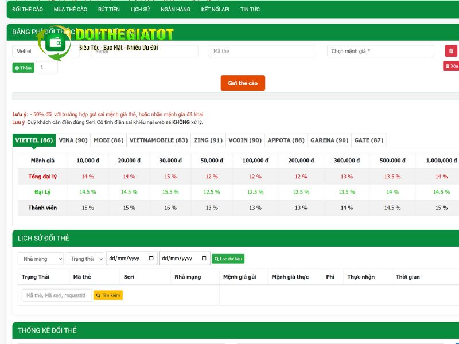The height and width of the screenshot is (344, 459).
Task: Click the red Xóa button
Action: tap(451, 66)
